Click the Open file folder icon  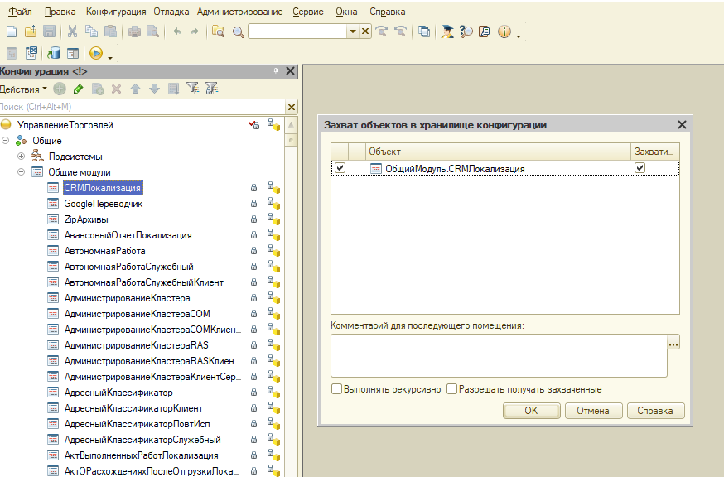pos(31,31)
